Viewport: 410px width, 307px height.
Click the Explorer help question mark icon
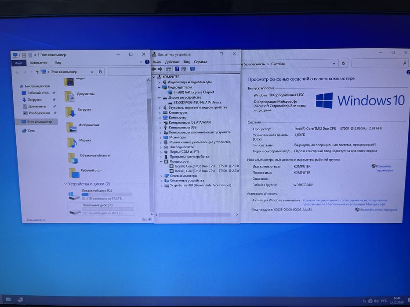pyautogui.click(x=147, y=62)
